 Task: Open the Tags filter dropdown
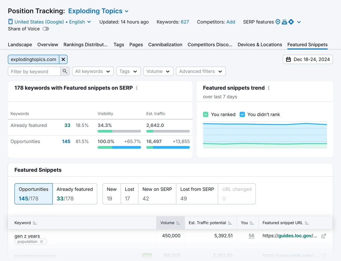click(x=128, y=71)
